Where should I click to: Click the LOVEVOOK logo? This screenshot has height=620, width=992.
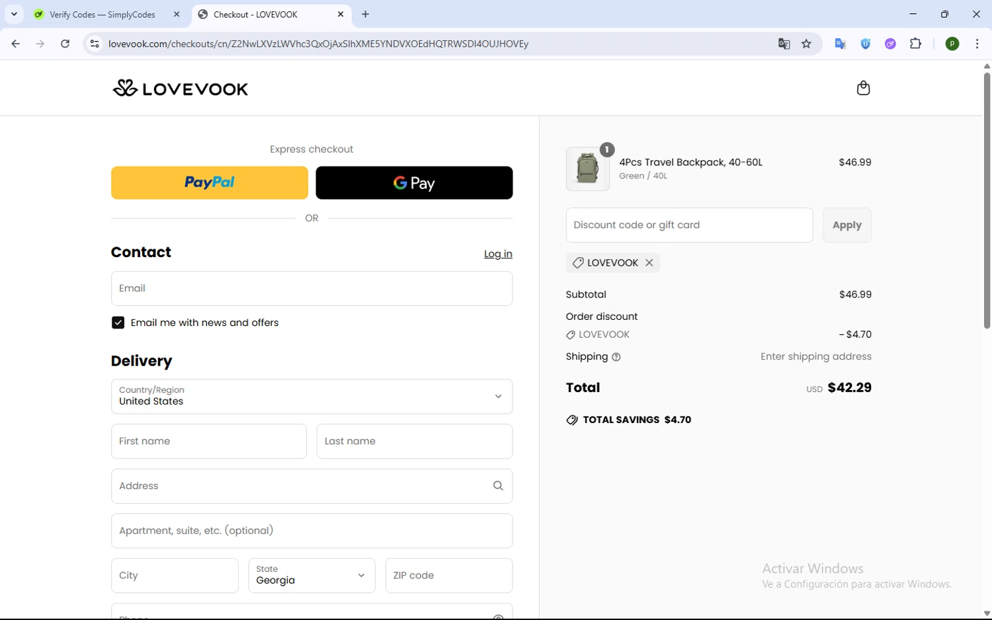tap(181, 88)
